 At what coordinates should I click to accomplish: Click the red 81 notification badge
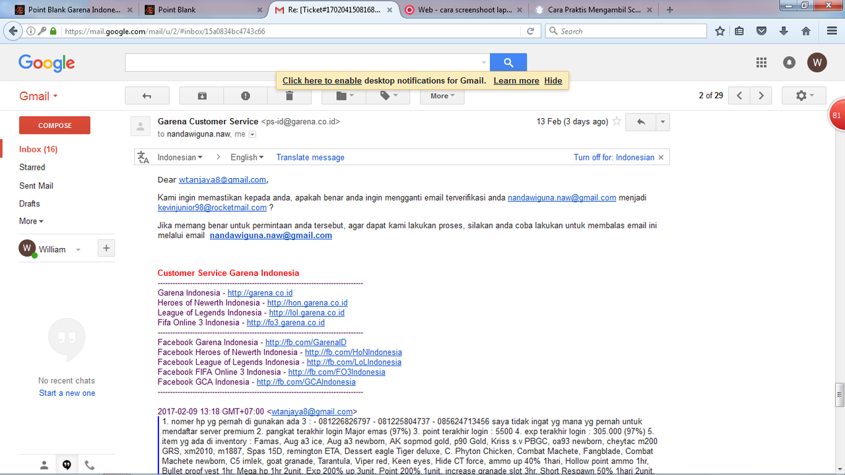[837, 115]
